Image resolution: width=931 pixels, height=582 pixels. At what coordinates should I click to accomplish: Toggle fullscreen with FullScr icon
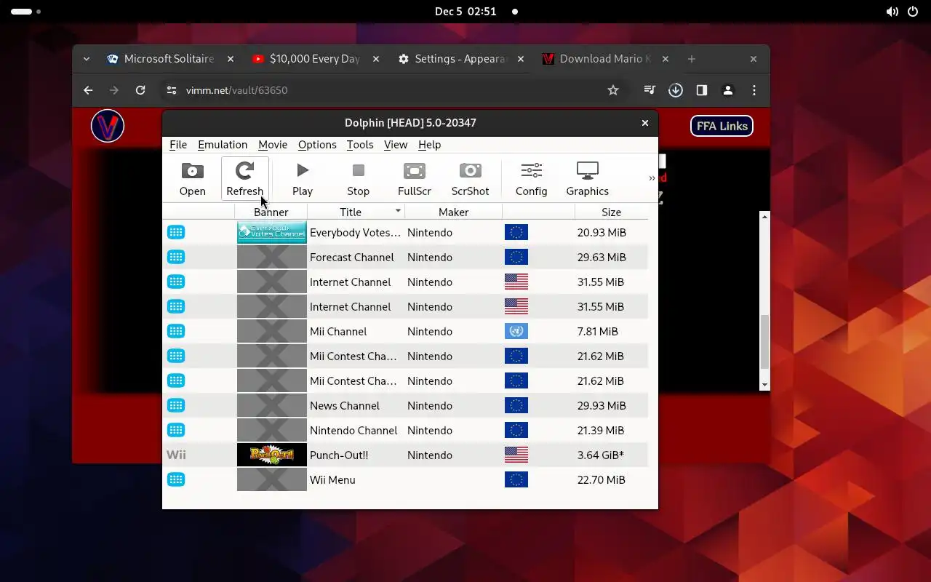click(x=415, y=179)
